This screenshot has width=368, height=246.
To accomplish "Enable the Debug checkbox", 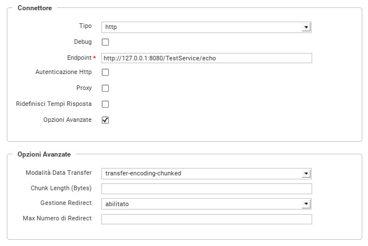I will [105, 42].
